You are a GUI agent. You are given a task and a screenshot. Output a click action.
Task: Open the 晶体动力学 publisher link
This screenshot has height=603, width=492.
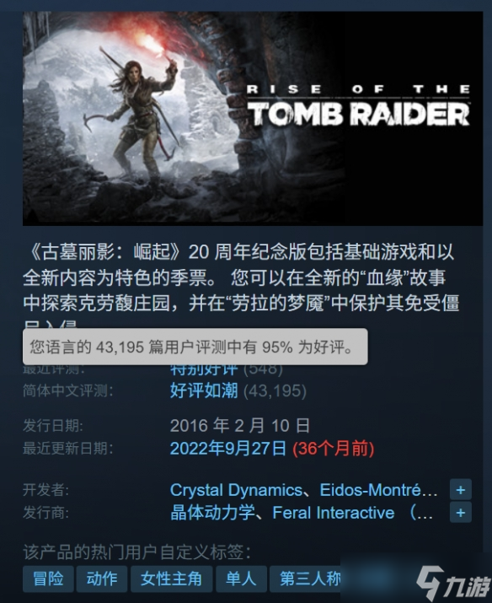212,513
